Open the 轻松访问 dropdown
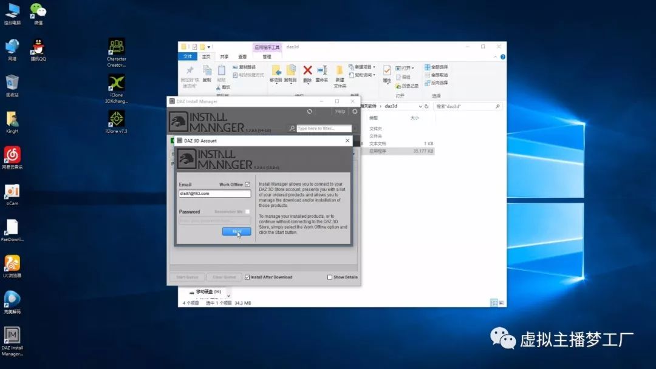The height and width of the screenshot is (369, 656). [x=362, y=75]
